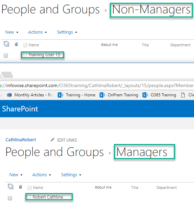Click SharePoint icon of Training - Home bookmark
This screenshot has height=204, width=194.
coord(60,95)
